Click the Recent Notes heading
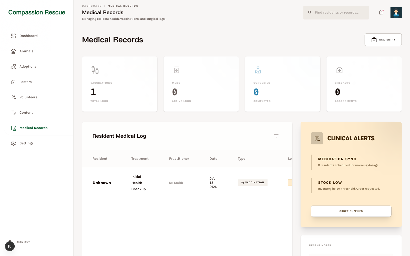 (x=320, y=246)
